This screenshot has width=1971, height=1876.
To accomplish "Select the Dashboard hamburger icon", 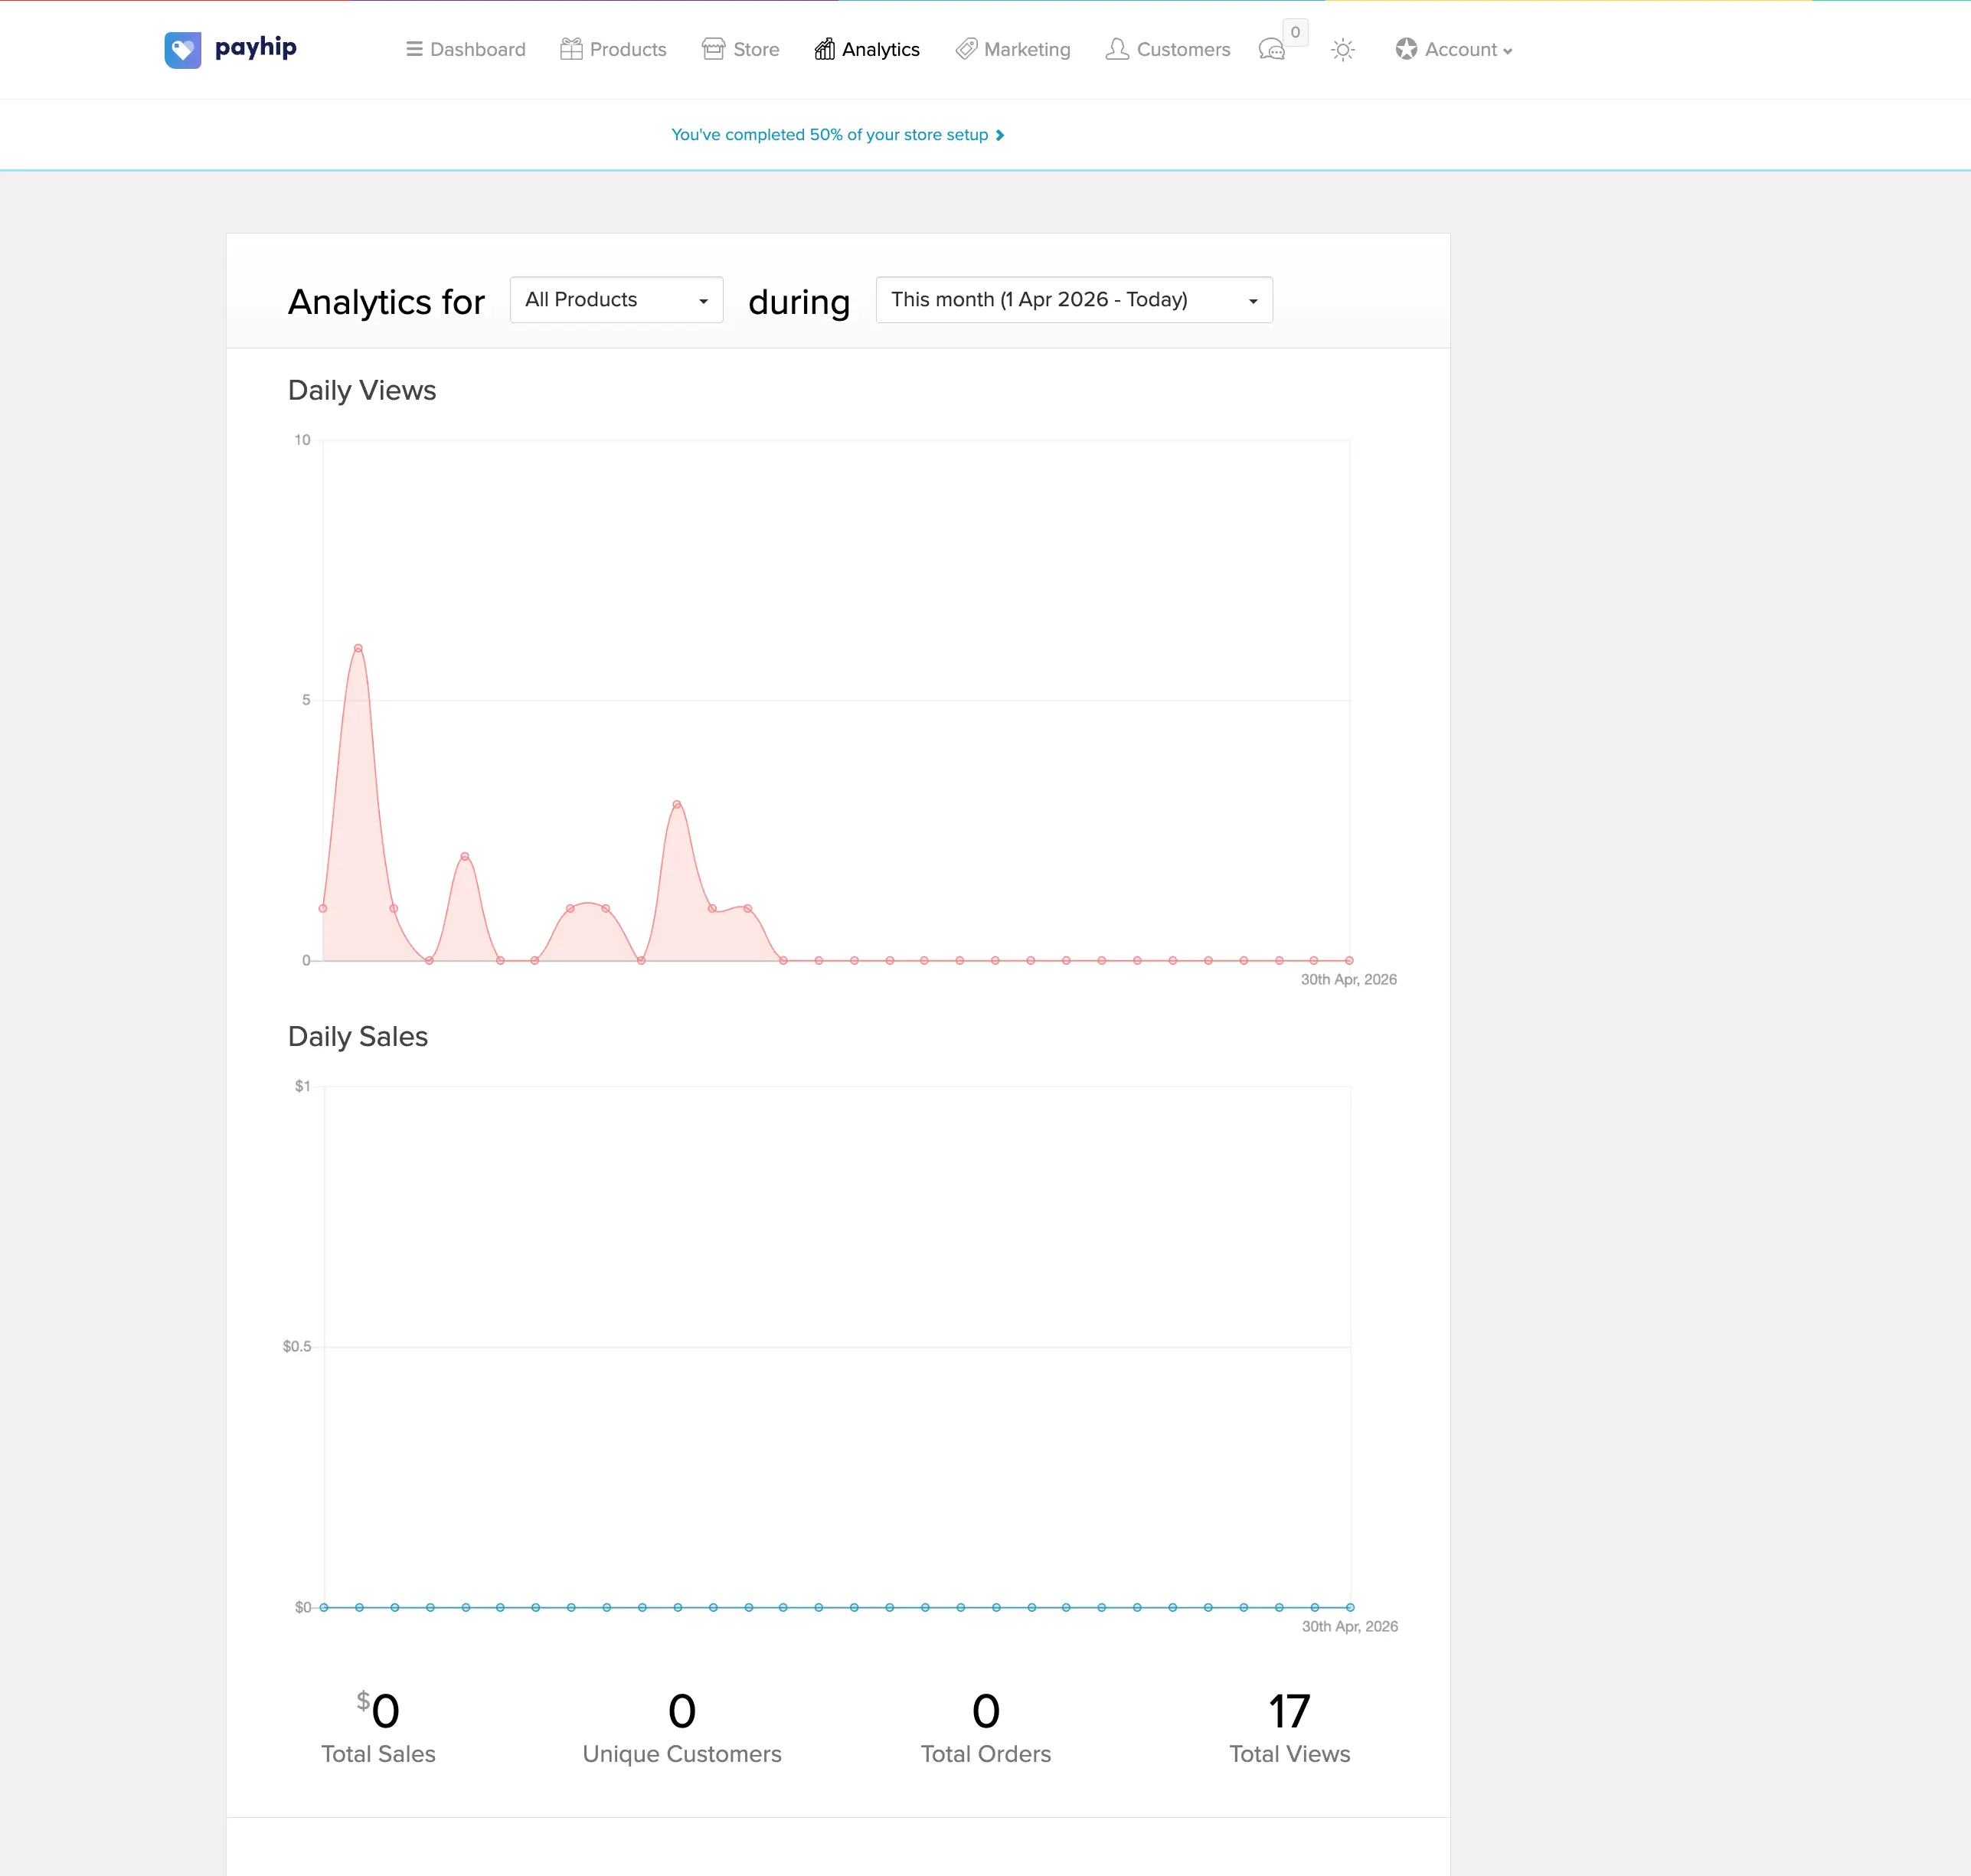I will (413, 49).
